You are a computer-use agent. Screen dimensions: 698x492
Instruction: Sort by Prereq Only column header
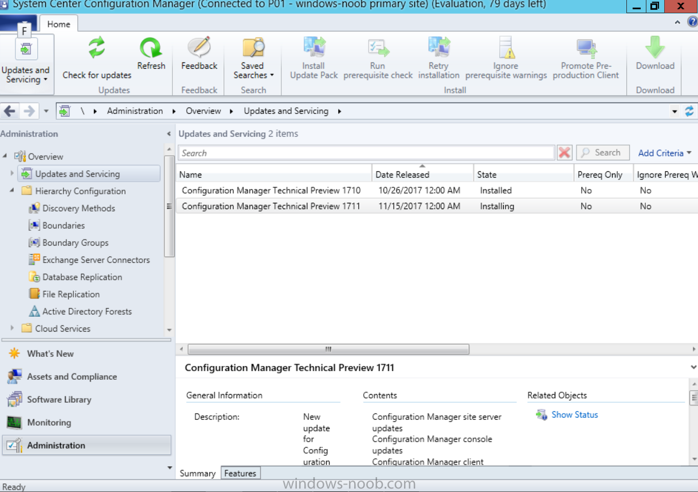coord(604,175)
